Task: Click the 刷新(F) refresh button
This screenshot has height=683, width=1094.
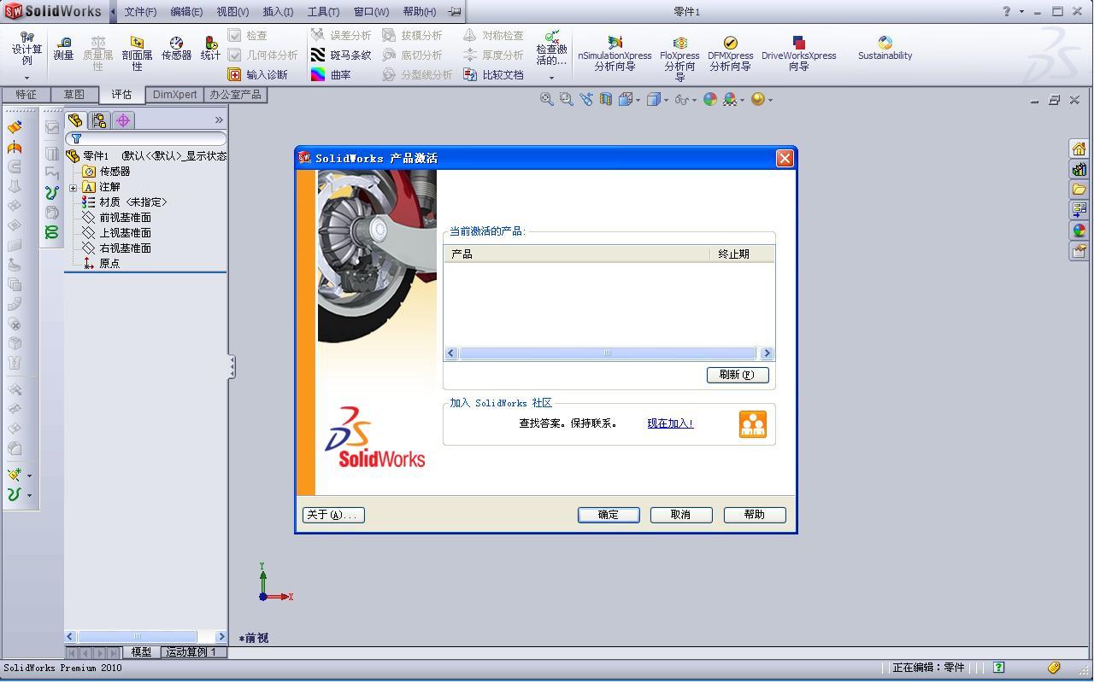Action: click(738, 375)
